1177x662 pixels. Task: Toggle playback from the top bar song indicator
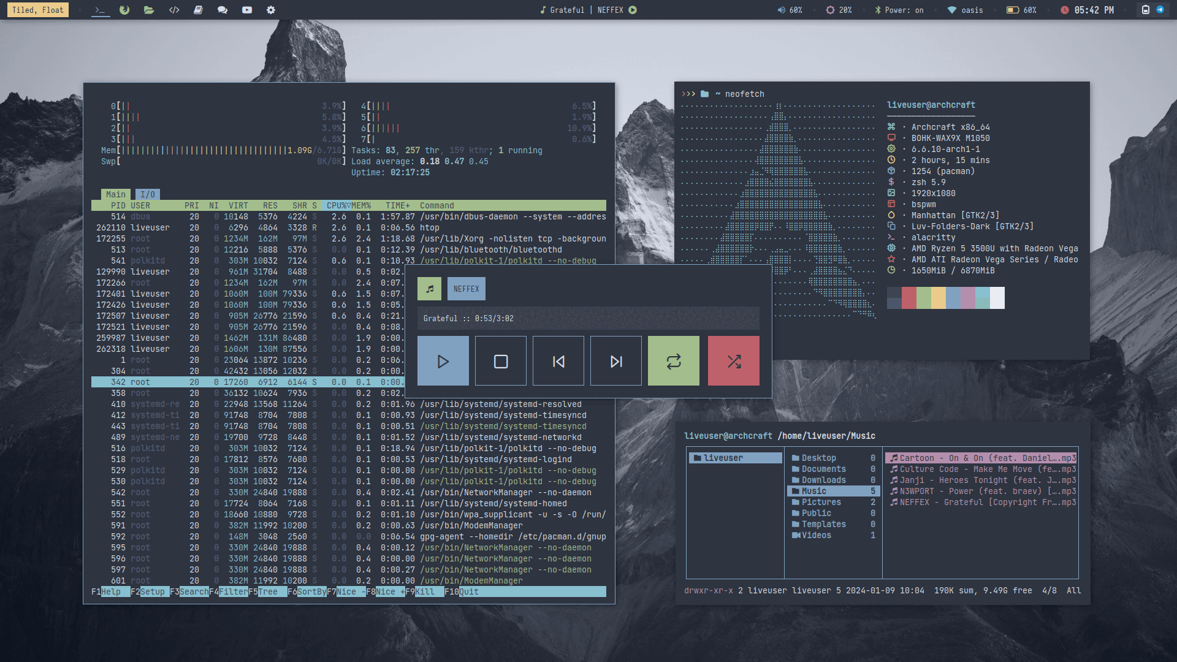pyautogui.click(x=633, y=10)
